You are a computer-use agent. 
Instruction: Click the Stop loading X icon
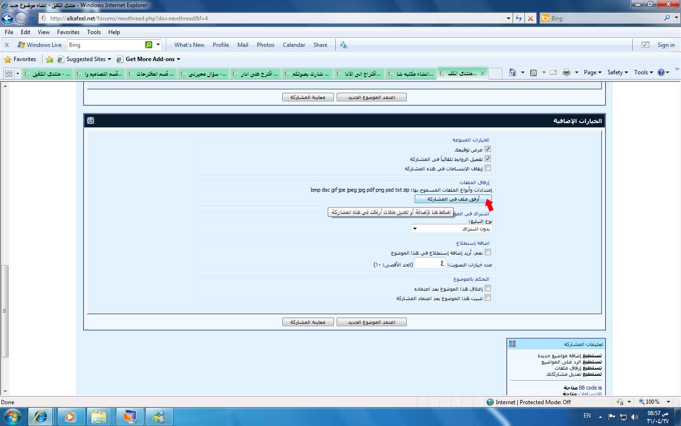[x=531, y=18]
